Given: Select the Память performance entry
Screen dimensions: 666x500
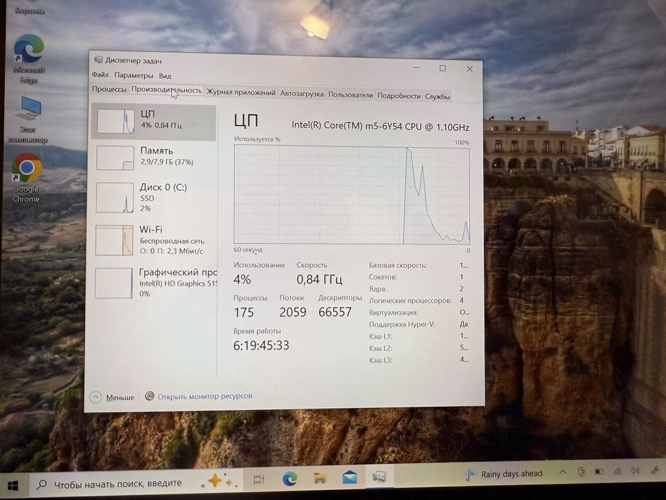Looking at the screenshot, I should (153, 157).
